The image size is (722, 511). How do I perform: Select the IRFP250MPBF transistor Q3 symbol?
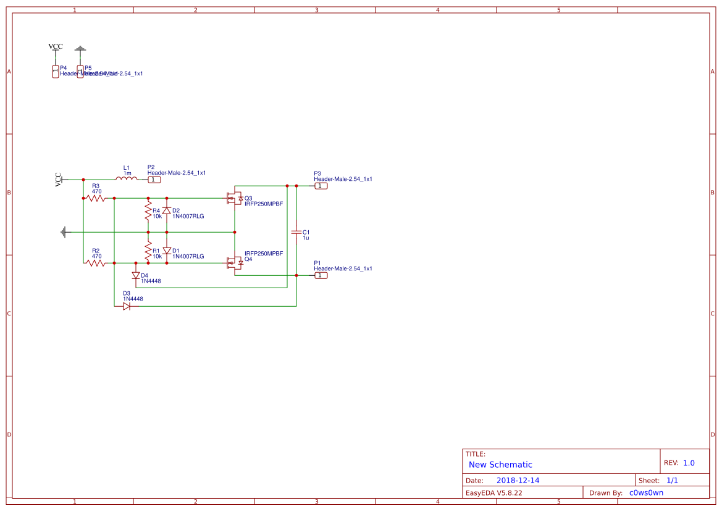(235, 199)
